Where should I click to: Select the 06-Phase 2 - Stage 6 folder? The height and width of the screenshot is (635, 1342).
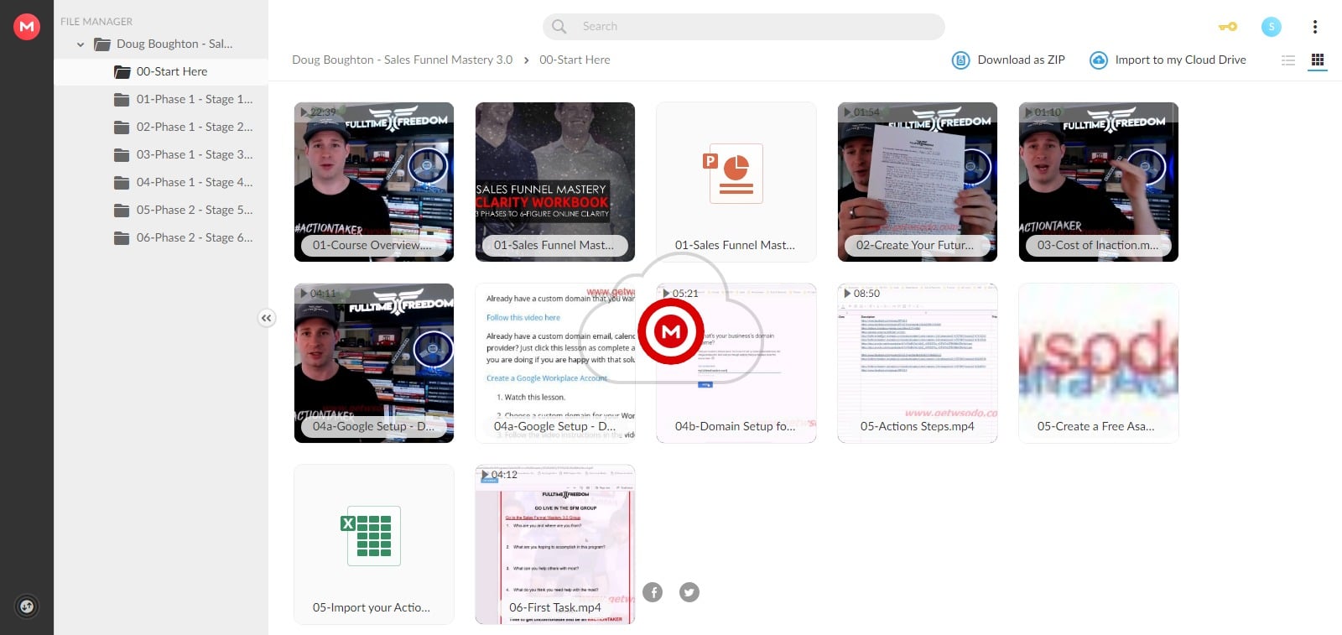click(x=194, y=237)
